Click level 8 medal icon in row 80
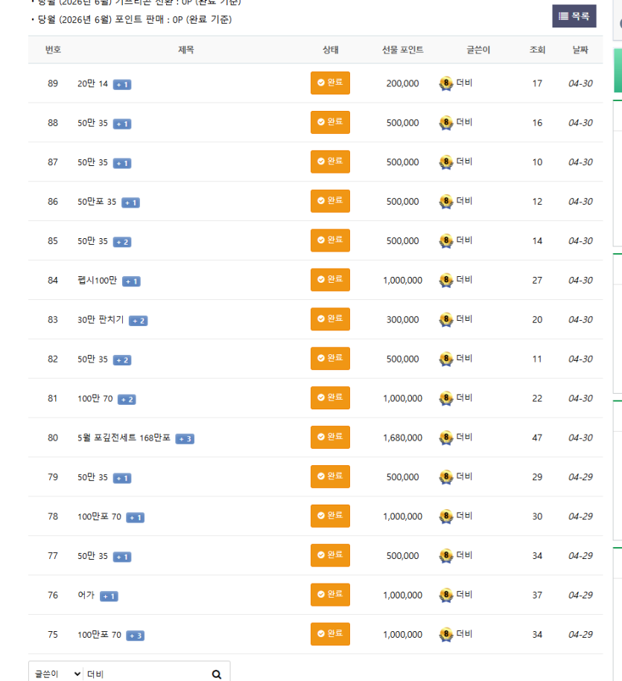 click(446, 438)
